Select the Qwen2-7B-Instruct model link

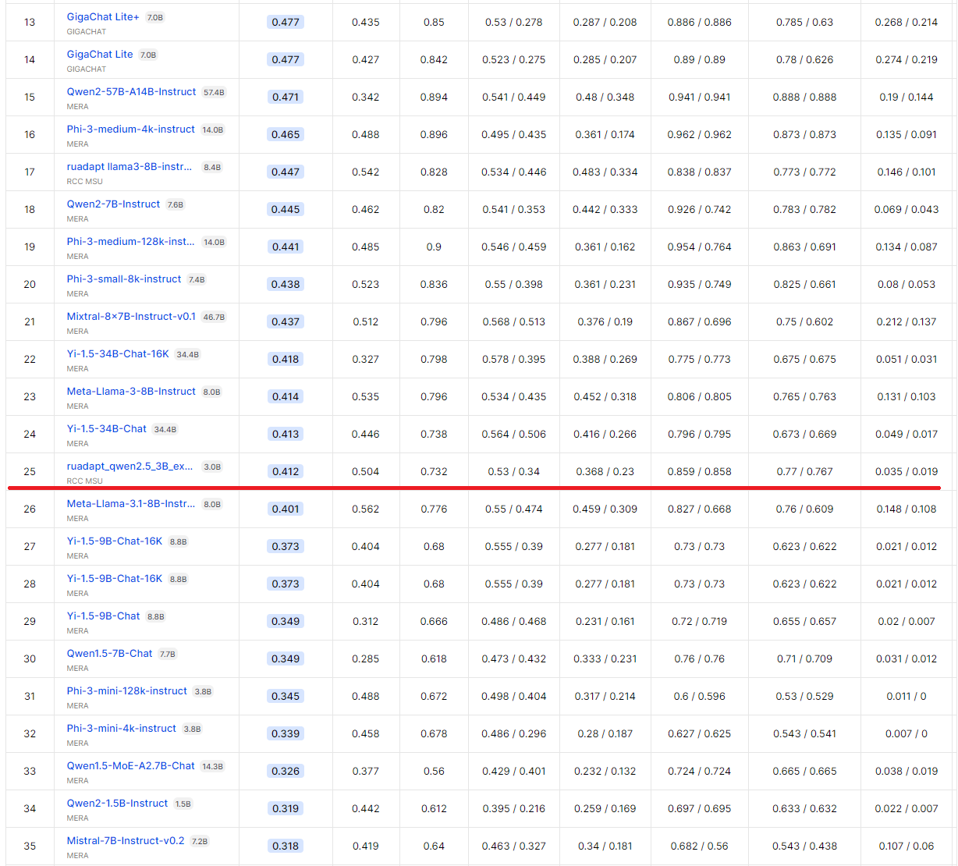pyautogui.click(x=113, y=204)
